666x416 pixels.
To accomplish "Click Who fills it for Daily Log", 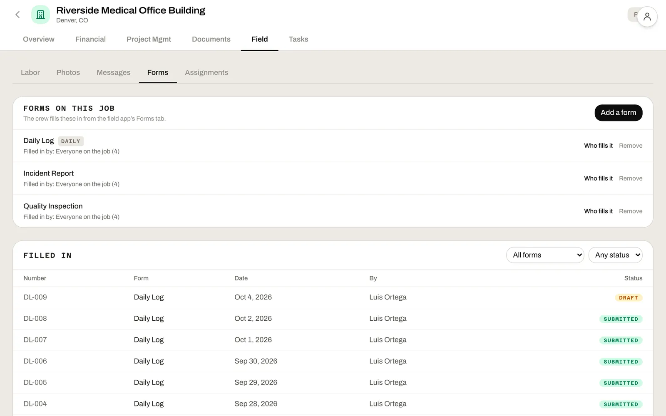I will 598,146.
